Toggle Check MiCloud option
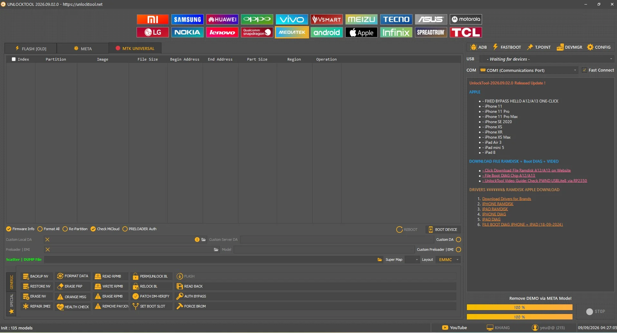 pyautogui.click(x=105, y=229)
